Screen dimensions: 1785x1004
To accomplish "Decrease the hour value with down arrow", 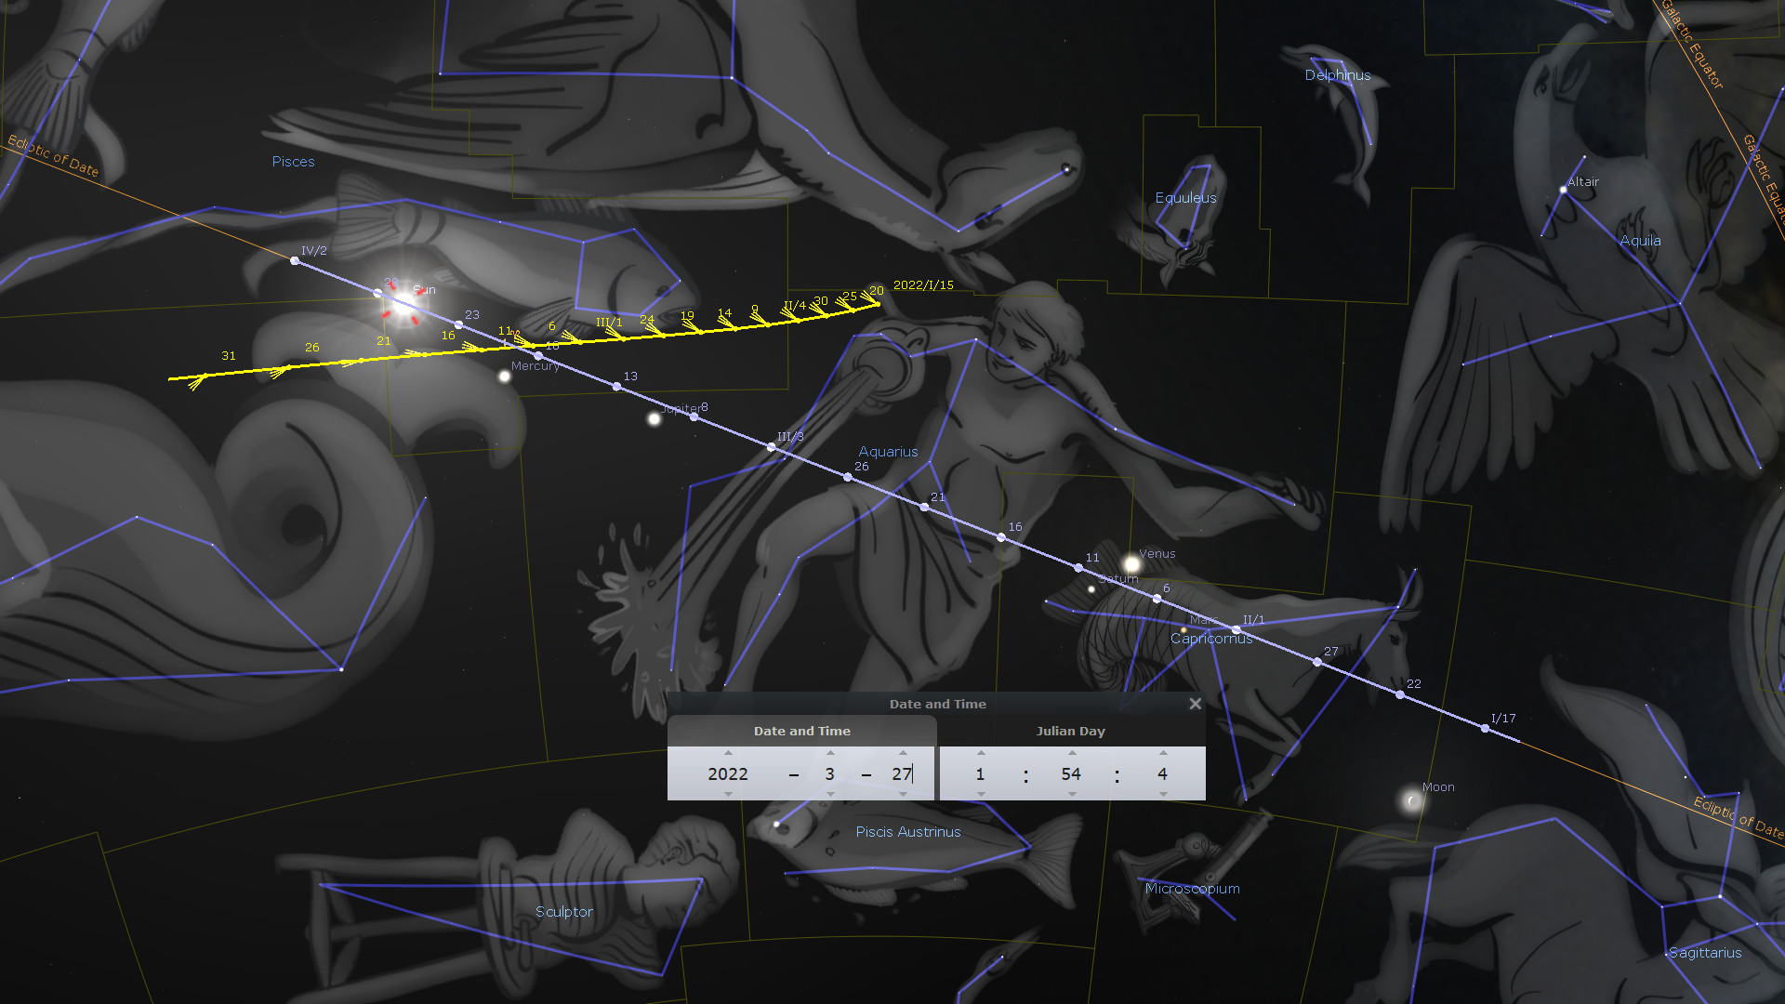I will click(981, 794).
